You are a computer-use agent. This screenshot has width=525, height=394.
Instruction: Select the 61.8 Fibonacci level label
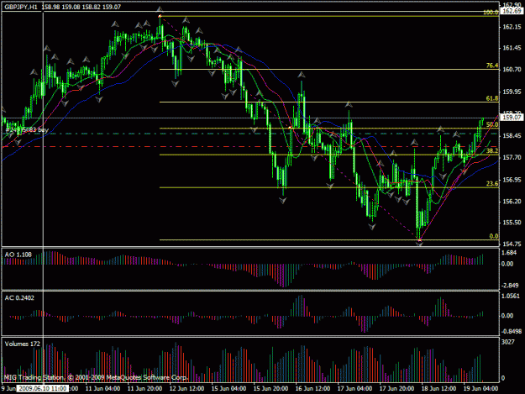(x=492, y=98)
